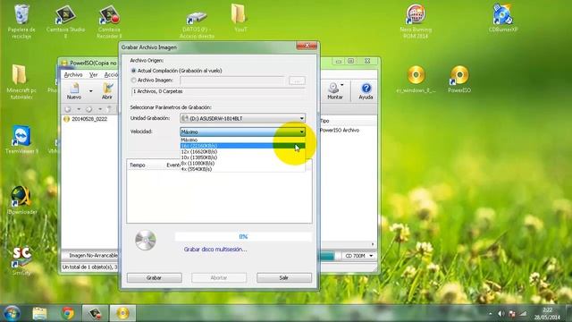Click volume speaker icon in system tray
The height and width of the screenshot is (322, 572).
501,314
